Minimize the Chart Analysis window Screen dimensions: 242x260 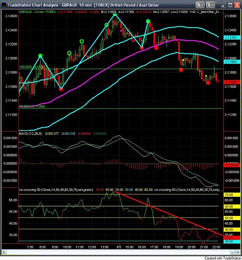pyautogui.click(x=223, y=5)
